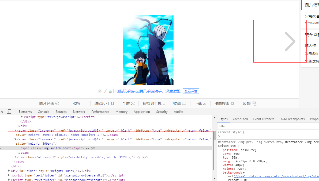Expand the xianguiproductscardtpl script node

click(x=9, y=180)
